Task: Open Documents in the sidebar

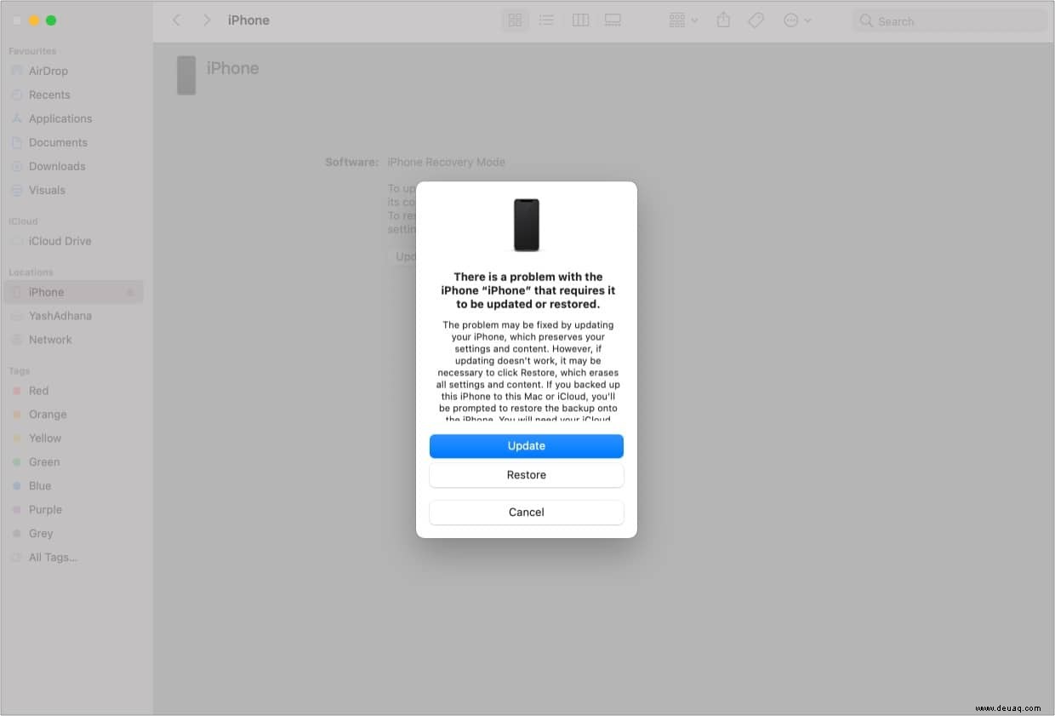Action: [71, 143]
